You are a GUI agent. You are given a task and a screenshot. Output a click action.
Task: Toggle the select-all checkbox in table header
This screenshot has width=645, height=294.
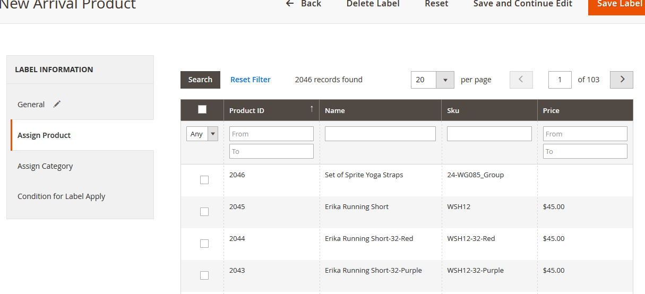[x=202, y=110]
